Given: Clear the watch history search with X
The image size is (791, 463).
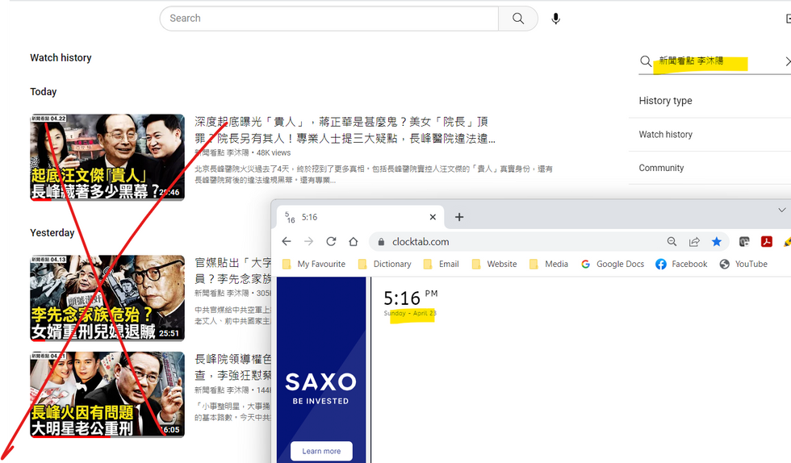Looking at the screenshot, I should (788, 61).
